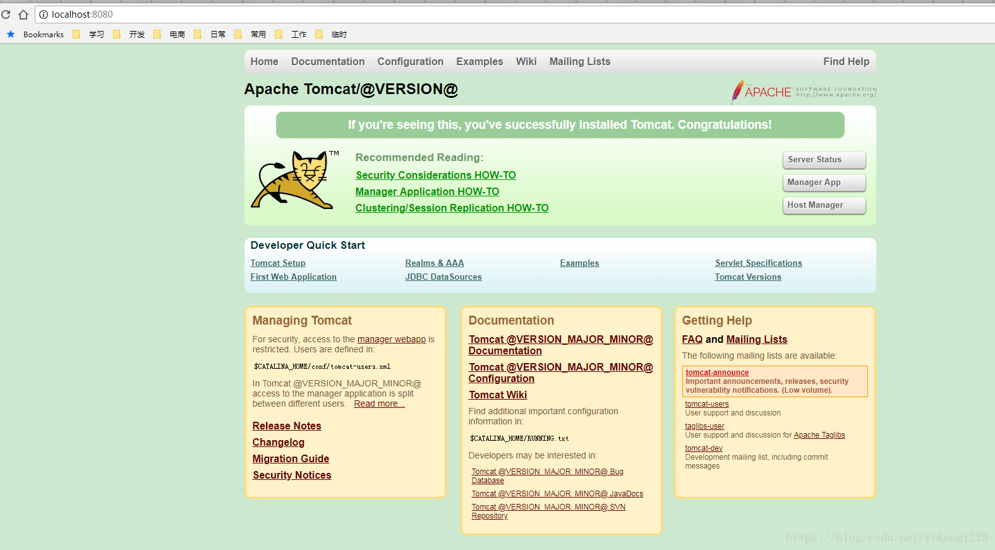The height and width of the screenshot is (550, 995).
Task: Click the browser reload icon
Action: [x=6, y=15]
